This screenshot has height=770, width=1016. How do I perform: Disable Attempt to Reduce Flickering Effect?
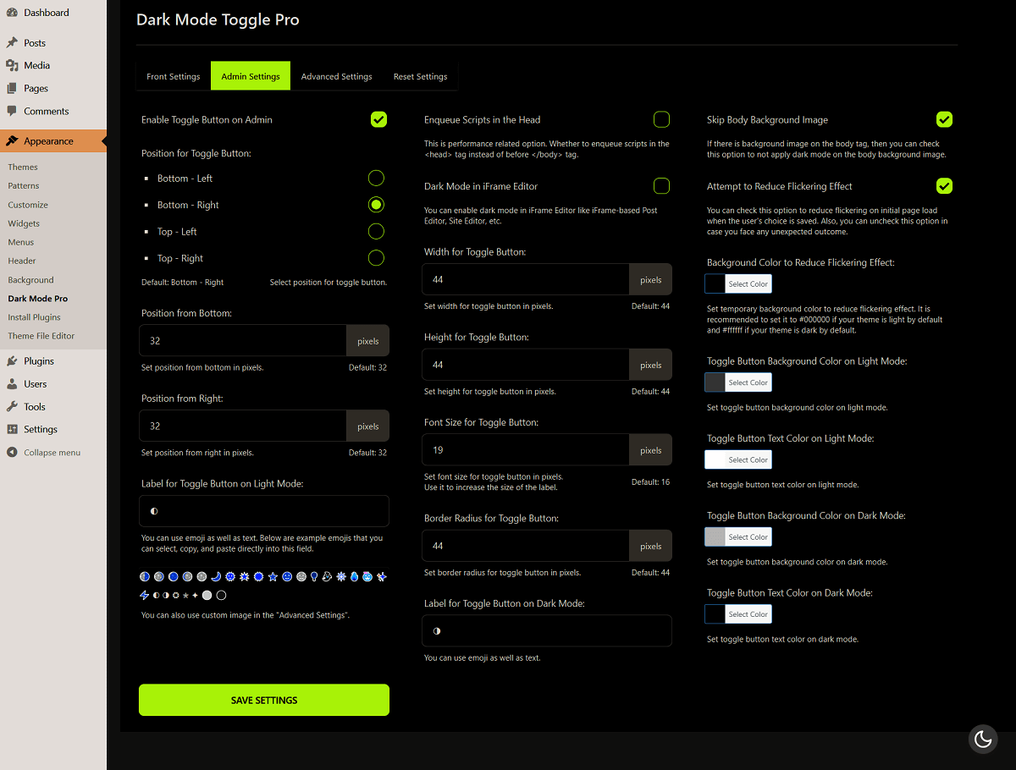(x=944, y=185)
